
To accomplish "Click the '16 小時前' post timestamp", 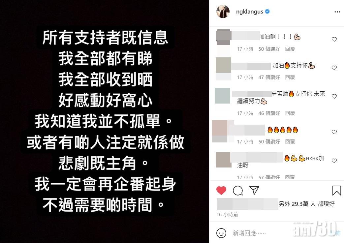I will coord(227,215).
